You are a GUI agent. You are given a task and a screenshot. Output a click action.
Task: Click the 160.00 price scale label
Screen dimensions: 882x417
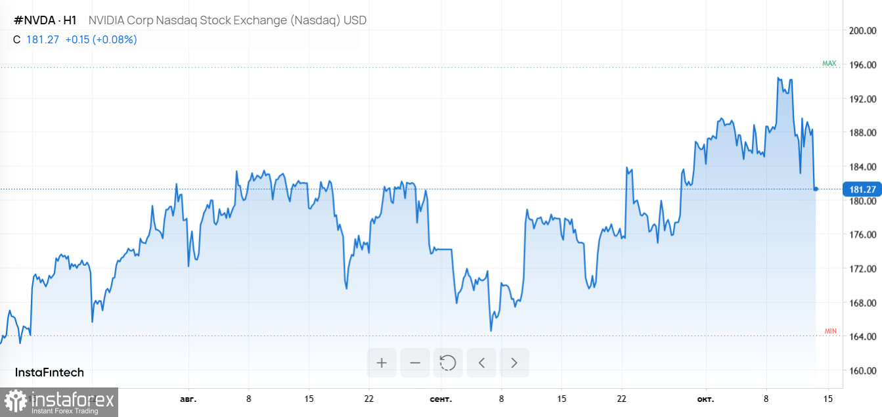tap(862, 370)
